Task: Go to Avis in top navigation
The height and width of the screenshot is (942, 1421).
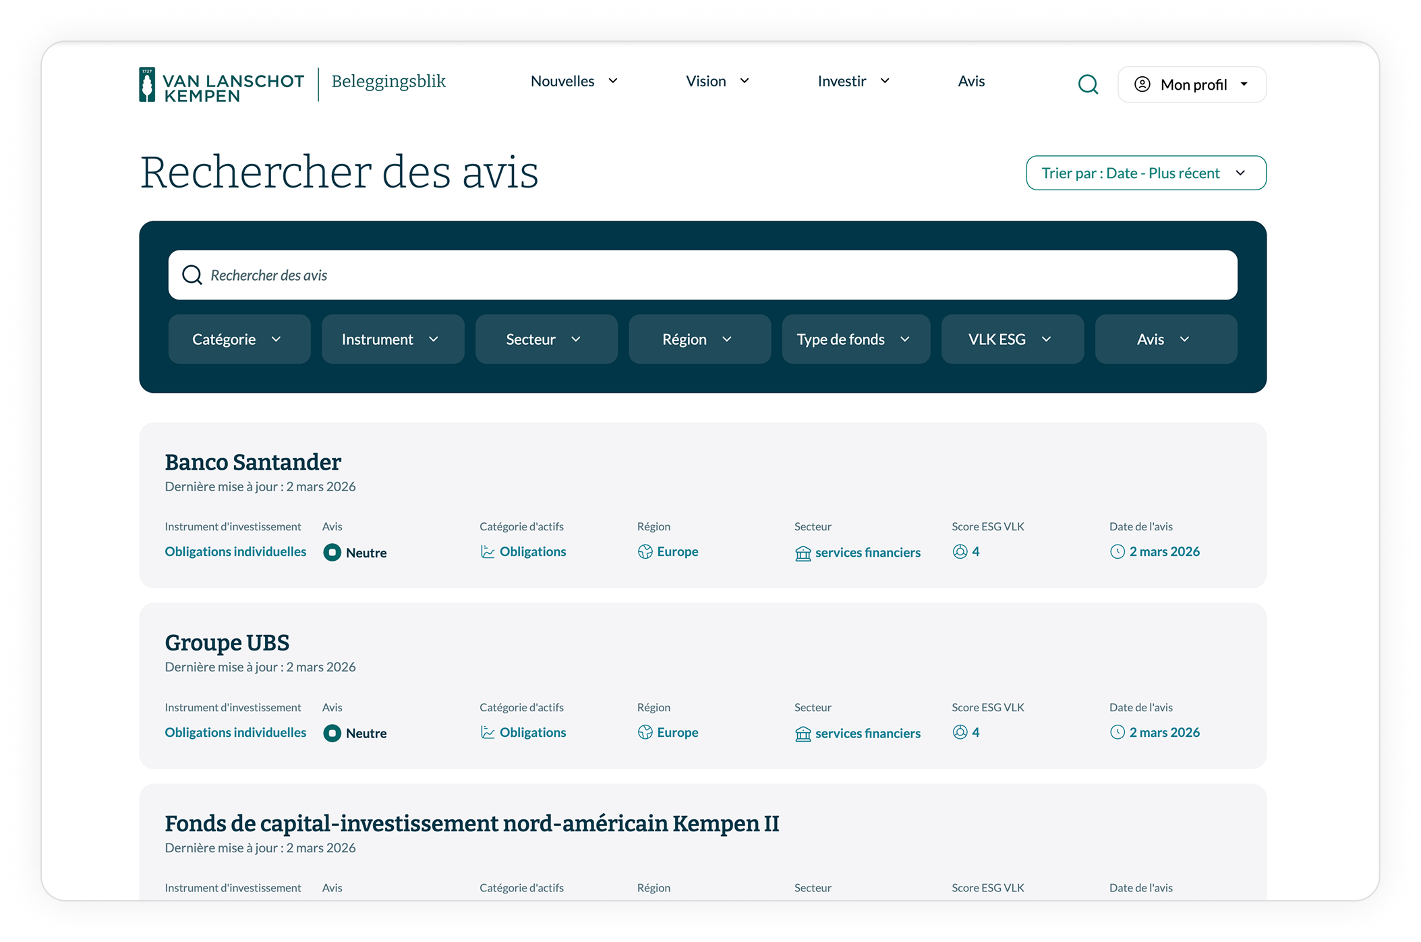Action: pos(970,82)
